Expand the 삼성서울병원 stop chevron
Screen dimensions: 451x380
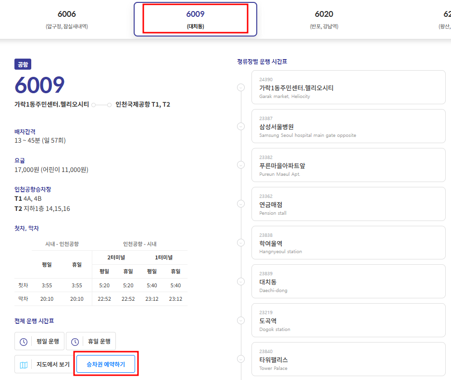(x=241, y=126)
